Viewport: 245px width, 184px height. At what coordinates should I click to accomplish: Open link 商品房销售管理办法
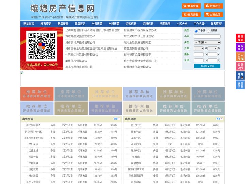136,48
